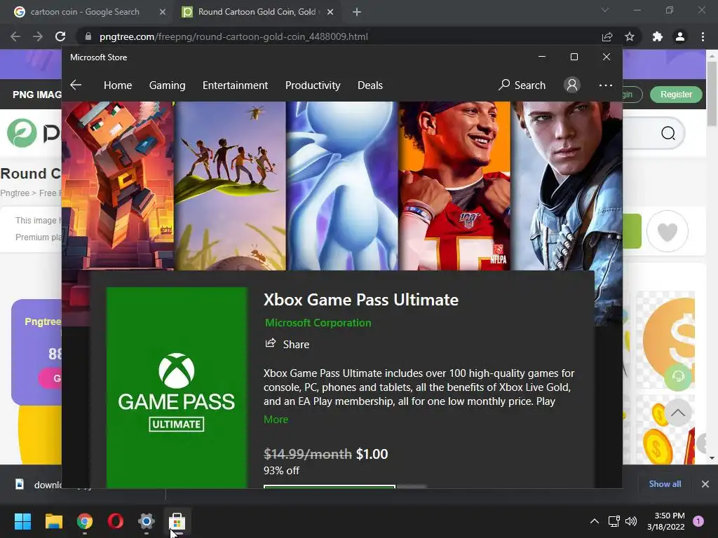The height and width of the screenshot is (538, 718).
Task: Open the Chrome profile avatar
Action: point(680,36)
